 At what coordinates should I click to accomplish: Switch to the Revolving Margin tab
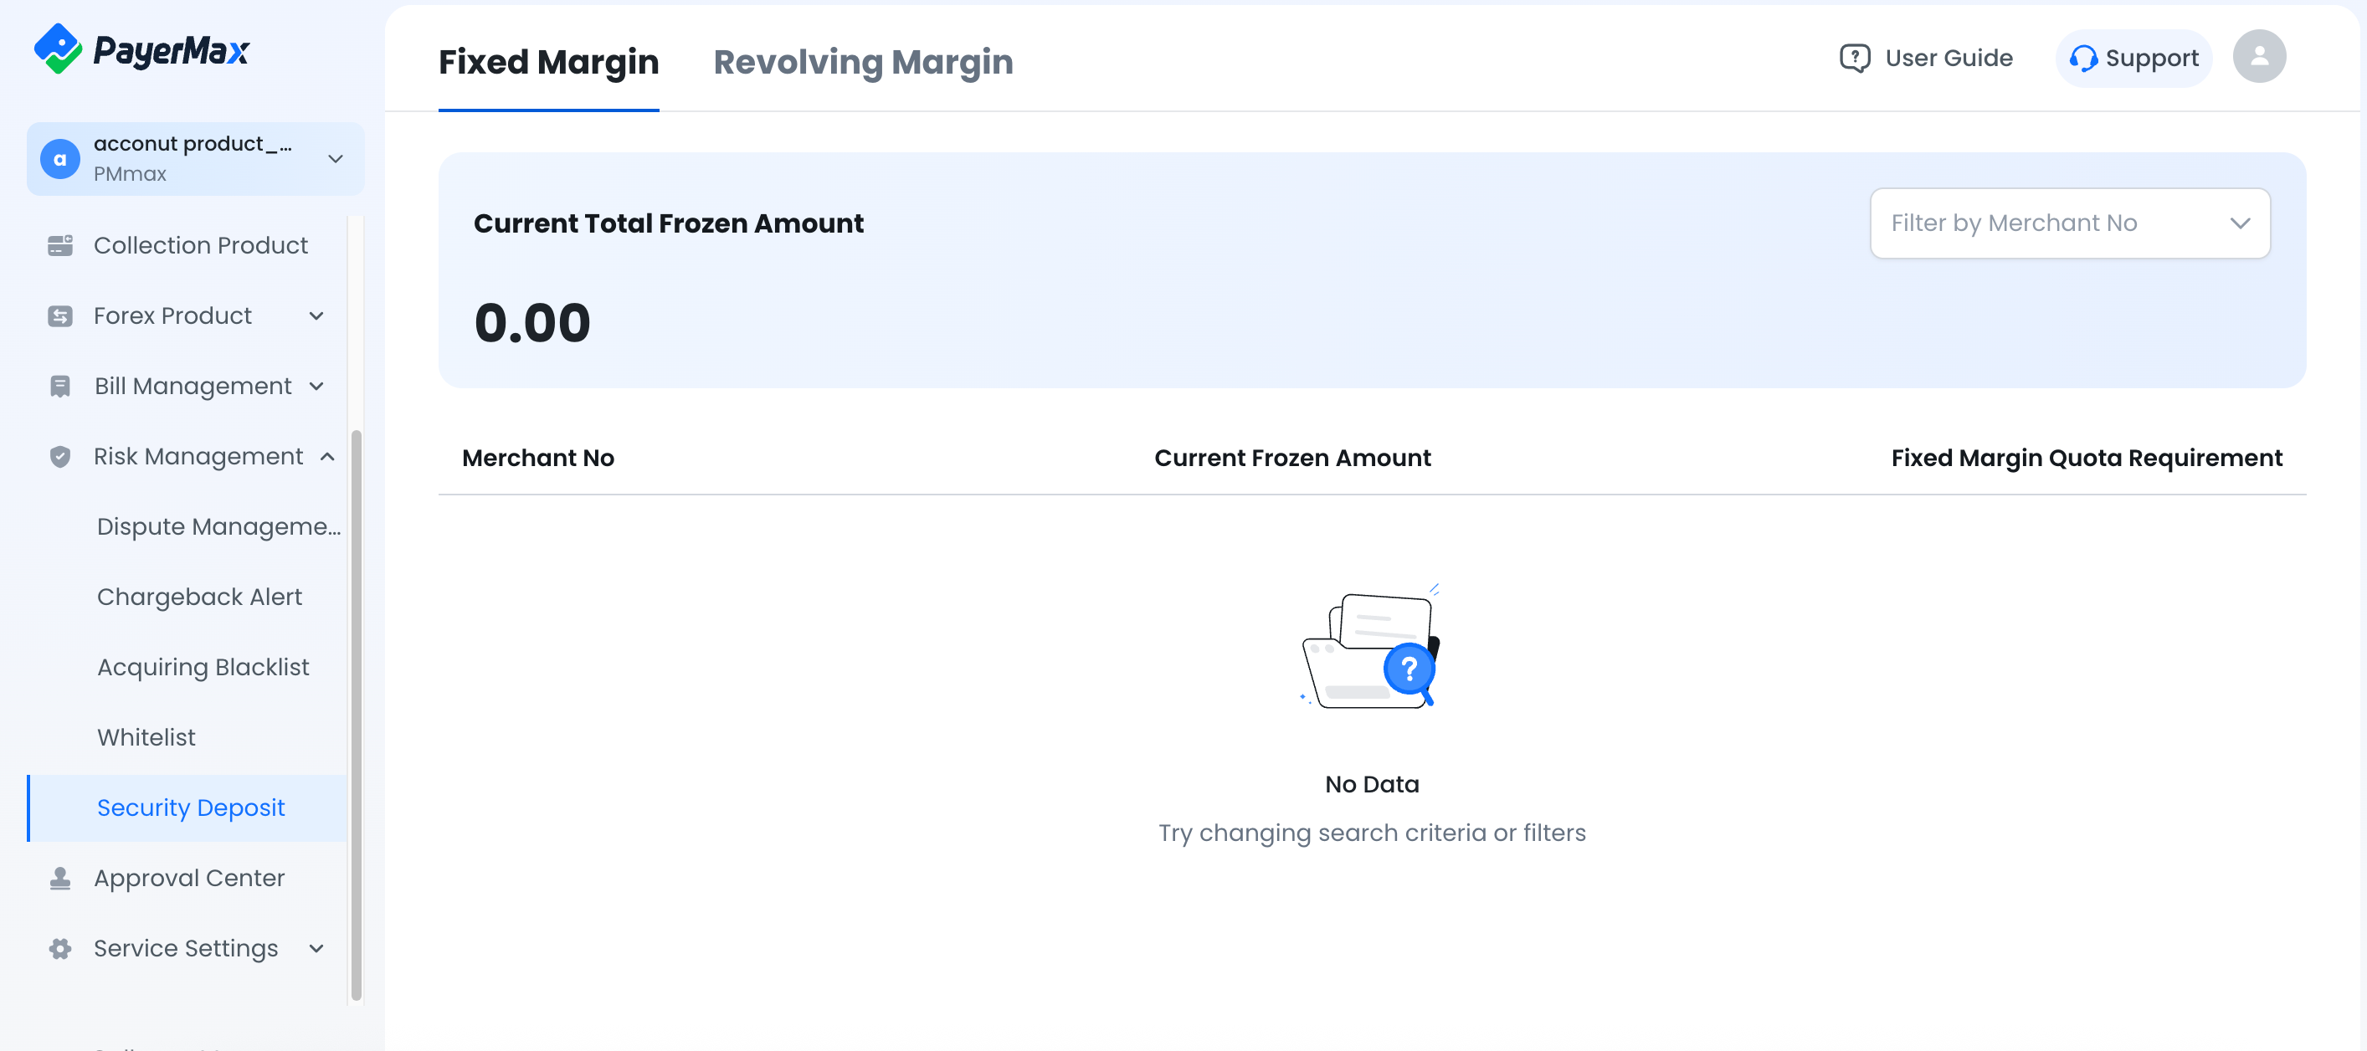[863, 62]
